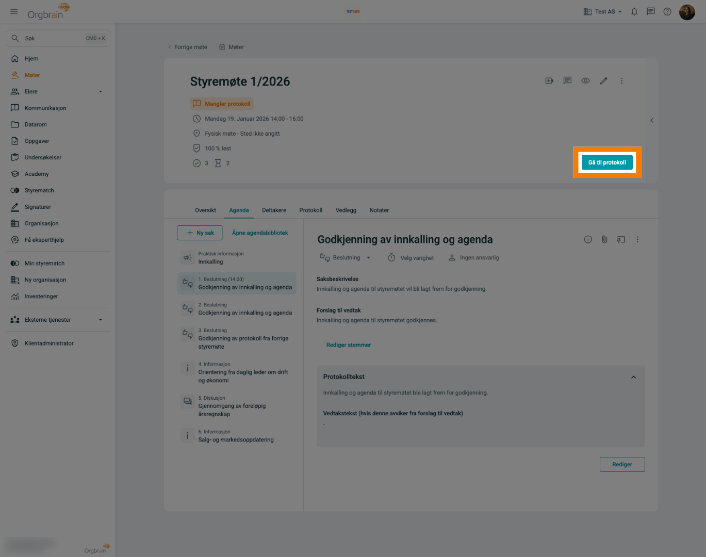Click Velg varighet duration picker
706x557 pixels.
click(x=411, y=258)
